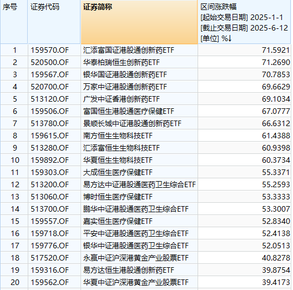293x290 pixels.
Task: Open 广发中证香港创新药ETF entry
Action: [122, 99]
